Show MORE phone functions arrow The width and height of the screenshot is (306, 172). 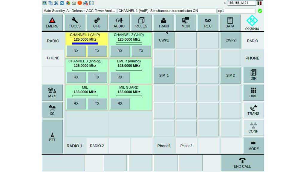click(253, 145)
